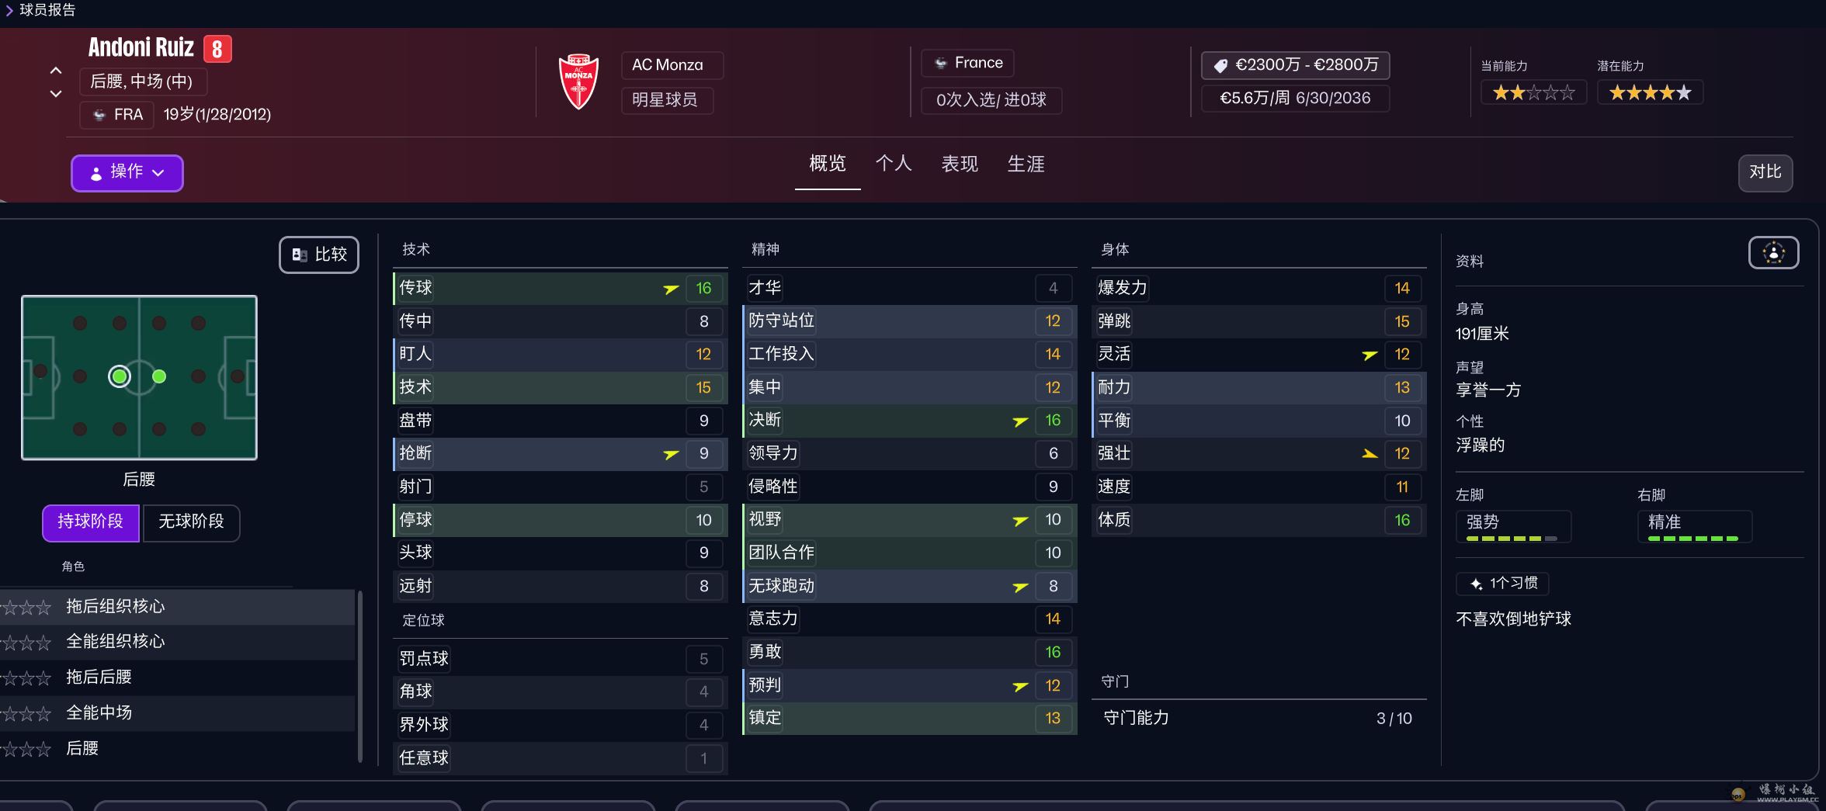Image resolution: width=1826 pixels, height=811 pixels.
Task: Switch to the 表现 tab
Action: point(960,165)
